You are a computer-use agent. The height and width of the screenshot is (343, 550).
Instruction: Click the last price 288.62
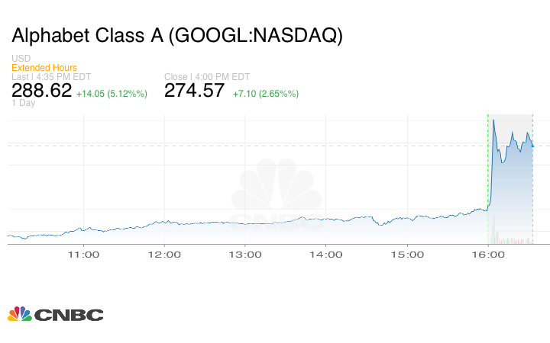[41, 91]
